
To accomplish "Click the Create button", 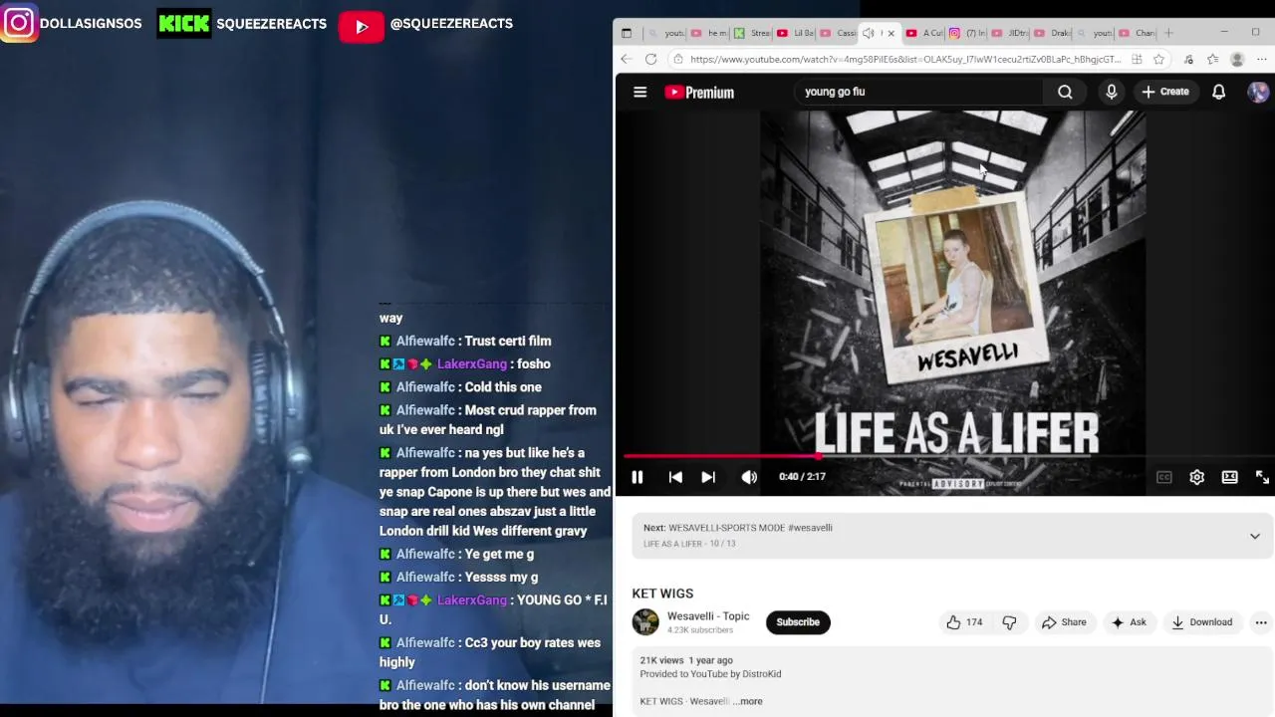I will [x=1164, y=92].
